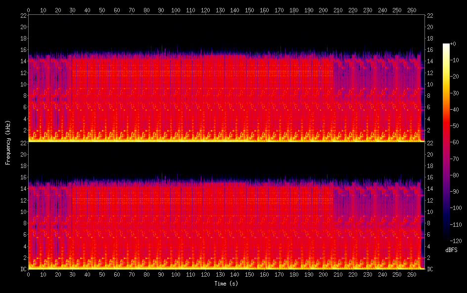467x293 pixels.
Task: Click the "-120" label on the color scale
Action: click(x=458, y=241)
